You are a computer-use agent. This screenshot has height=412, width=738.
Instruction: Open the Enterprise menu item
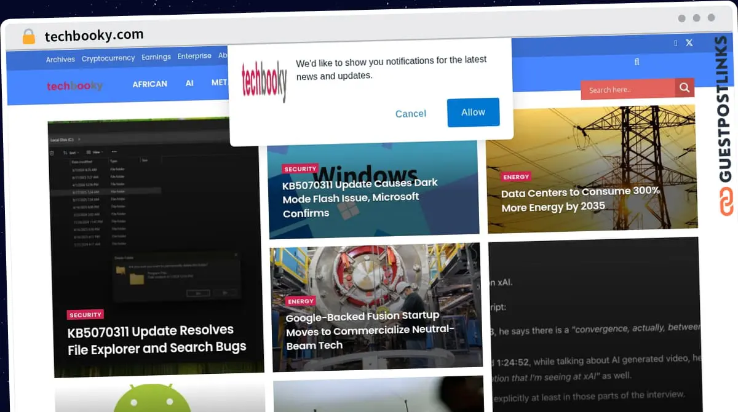point(194,55)
